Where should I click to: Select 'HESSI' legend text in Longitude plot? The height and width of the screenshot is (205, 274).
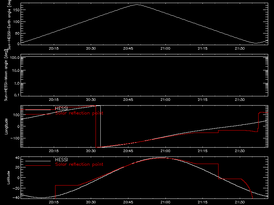pos(61,108)
